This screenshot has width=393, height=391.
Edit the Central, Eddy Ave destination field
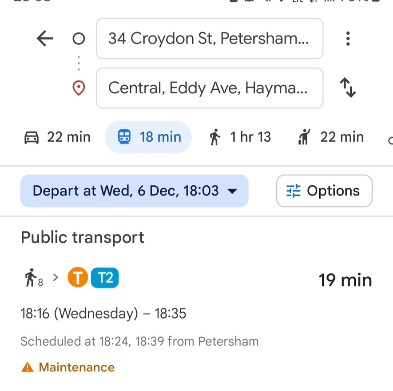(210, 88)
